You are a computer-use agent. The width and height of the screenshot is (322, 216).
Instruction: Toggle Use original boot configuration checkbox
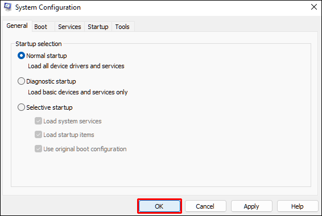[x=39, y=149]
